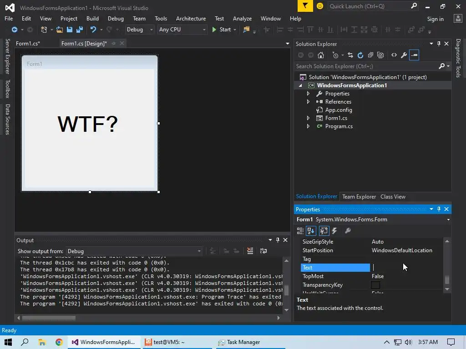Toggle Alphabetical sort in Properties panel
466x349 pixels.
(x=311, y=230)
